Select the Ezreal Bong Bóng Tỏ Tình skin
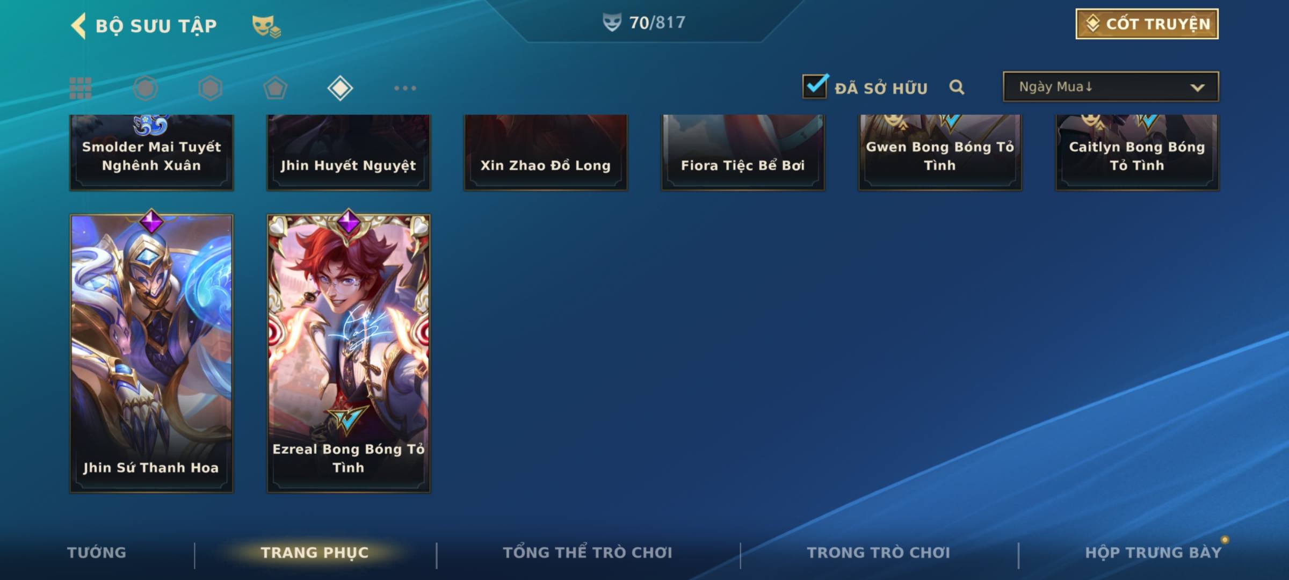The image size is (1289, 580). click(349, 353)
